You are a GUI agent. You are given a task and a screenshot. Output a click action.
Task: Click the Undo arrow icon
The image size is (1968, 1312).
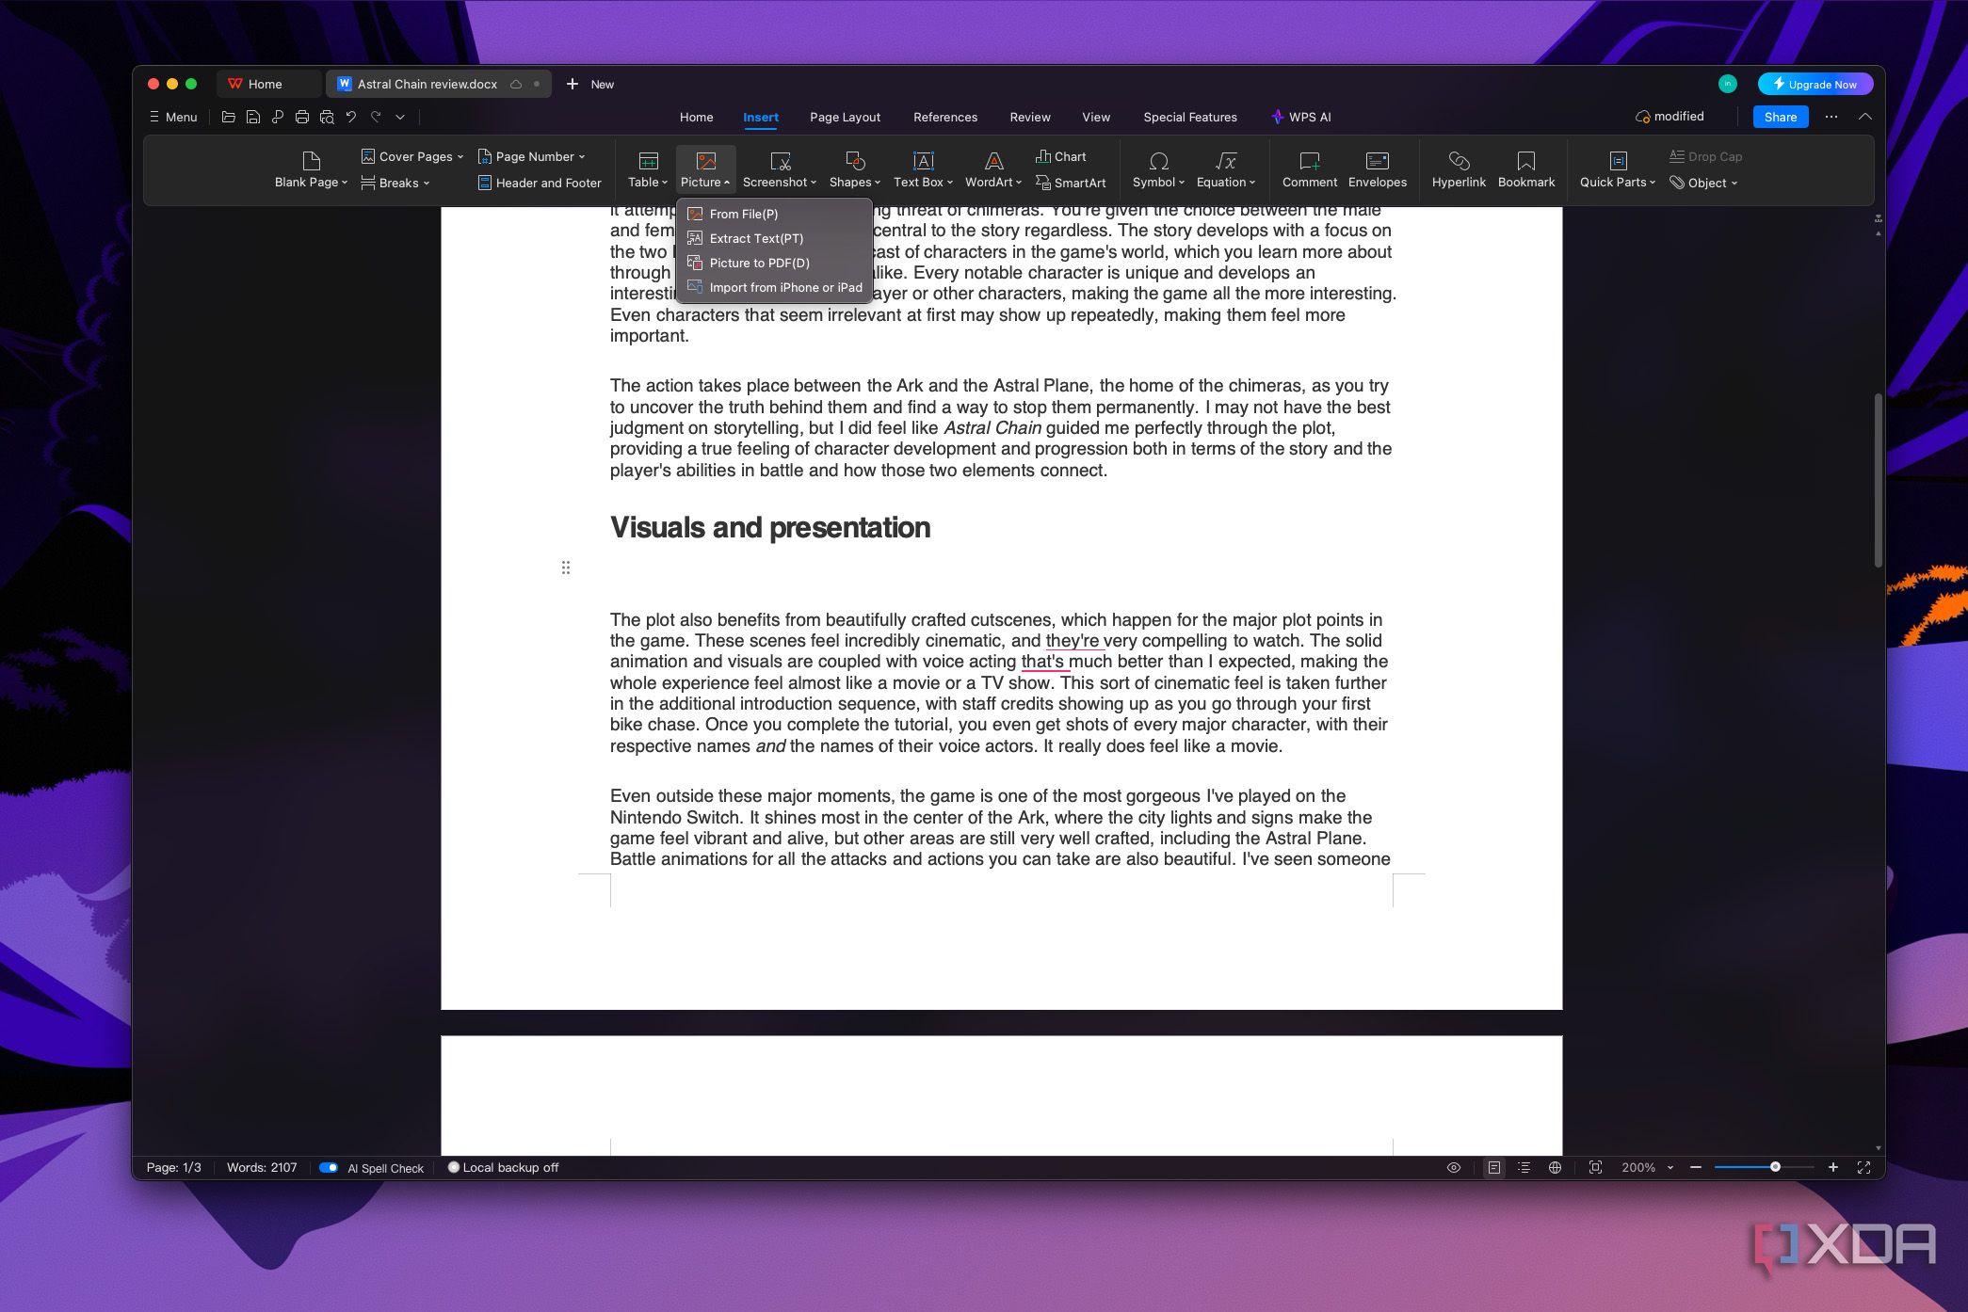coord(351,117)
